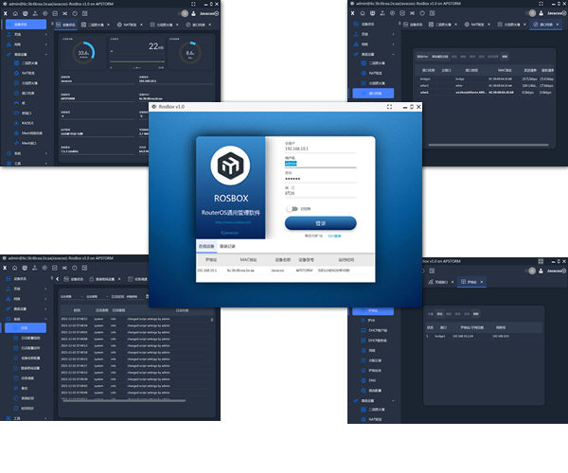This screenshot has height=473, width=568.
Task: Click the back chevron before the tabs in the bottom-left window
Action: (x=58, y=279)
